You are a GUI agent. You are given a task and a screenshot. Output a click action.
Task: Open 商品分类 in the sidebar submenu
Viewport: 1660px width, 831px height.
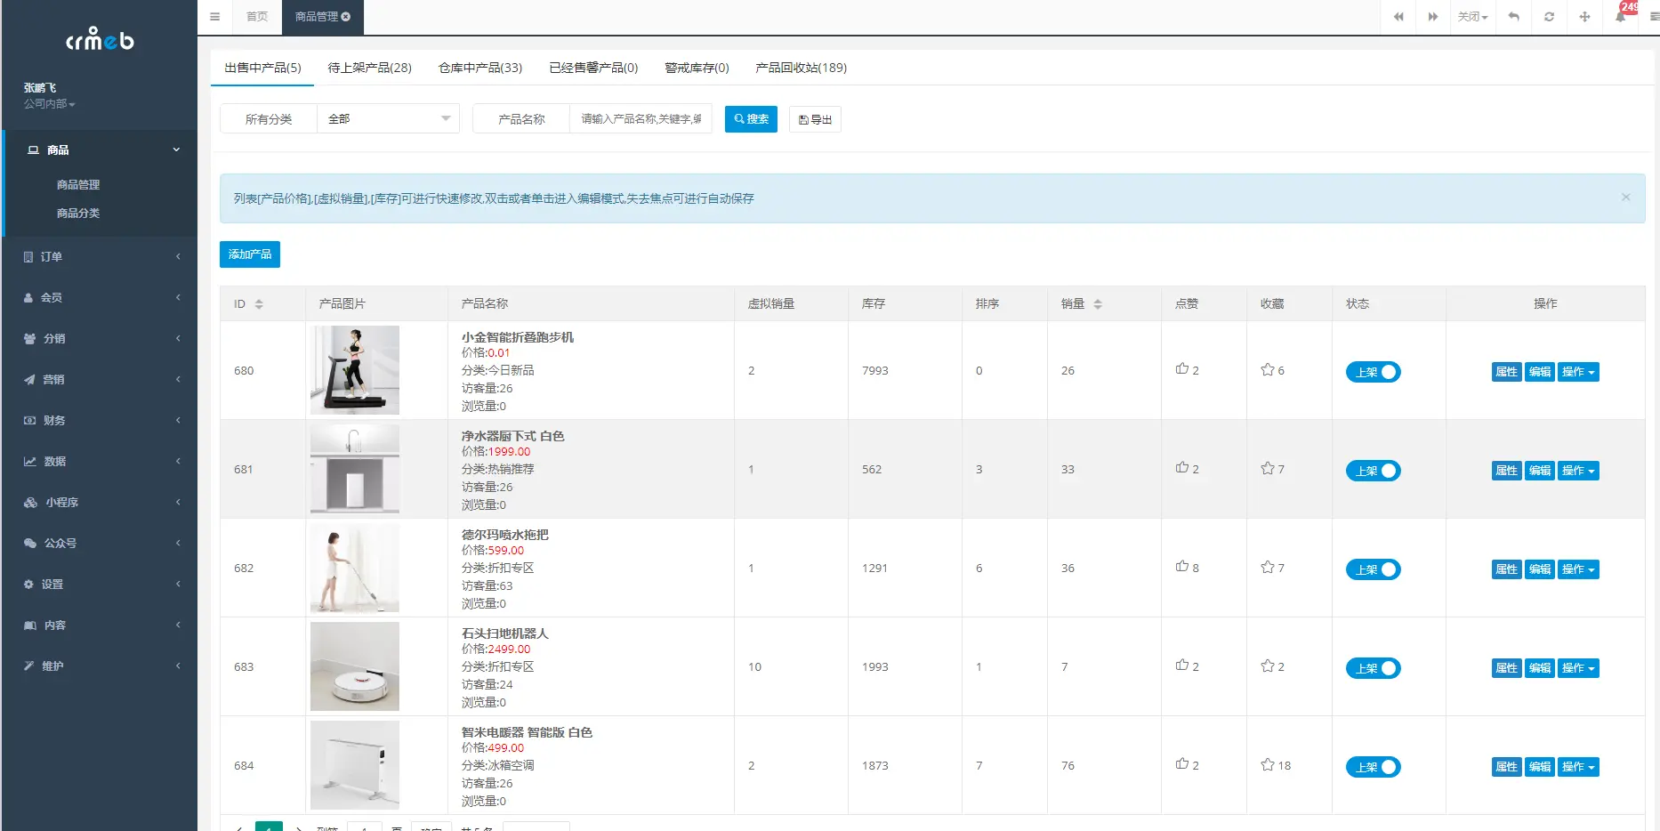point(78,214)
